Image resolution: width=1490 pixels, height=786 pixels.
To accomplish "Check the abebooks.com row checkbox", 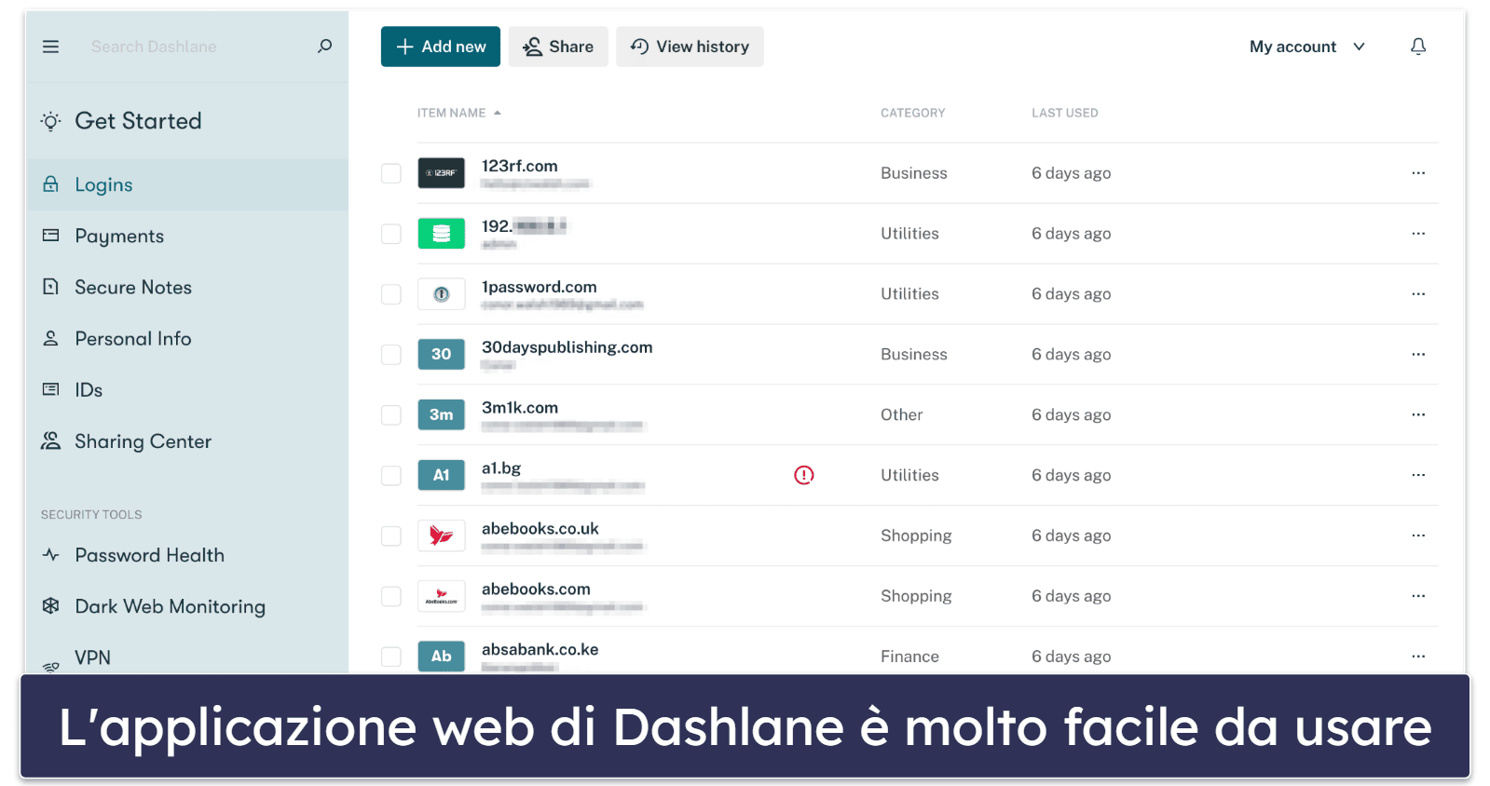I will coord(391,596).
